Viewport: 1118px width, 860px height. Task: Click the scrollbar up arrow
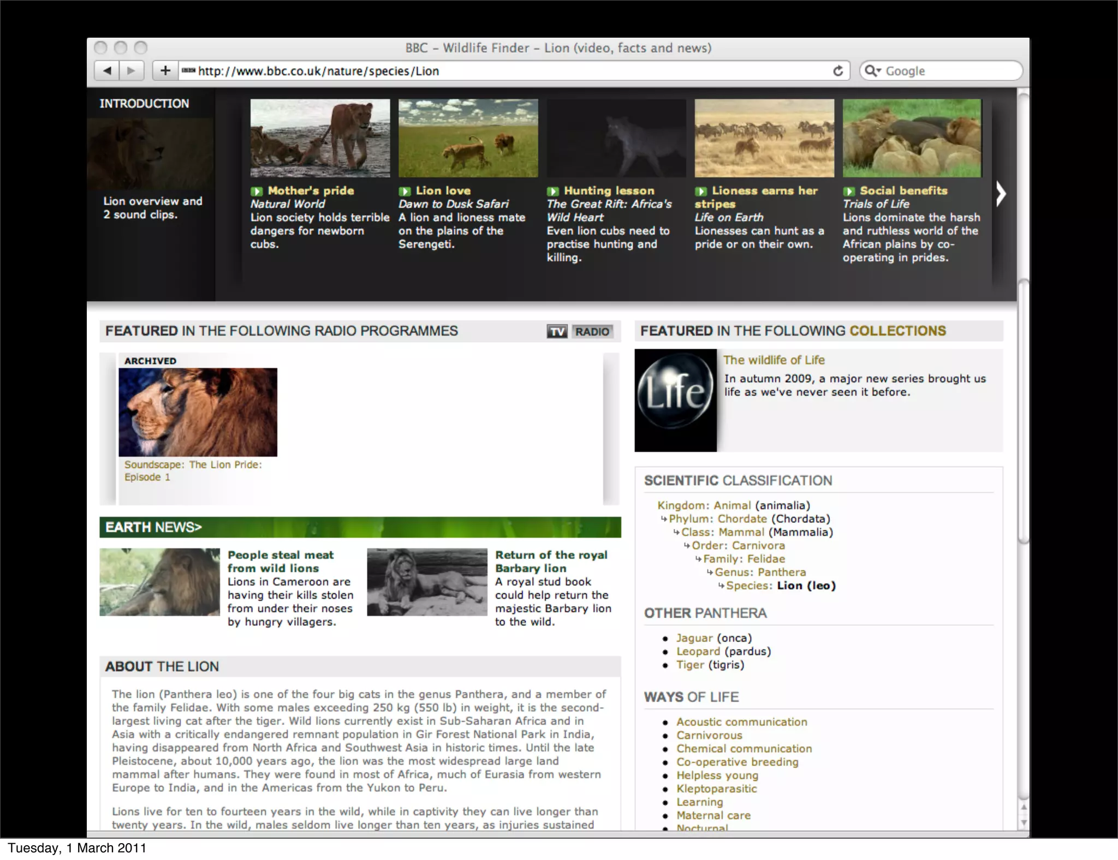click(1024, 807)
